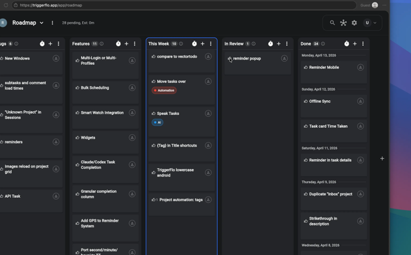Upvote the compare to vectortodo task
Viewport: 411px width, 255px height.
click(153, 57)
